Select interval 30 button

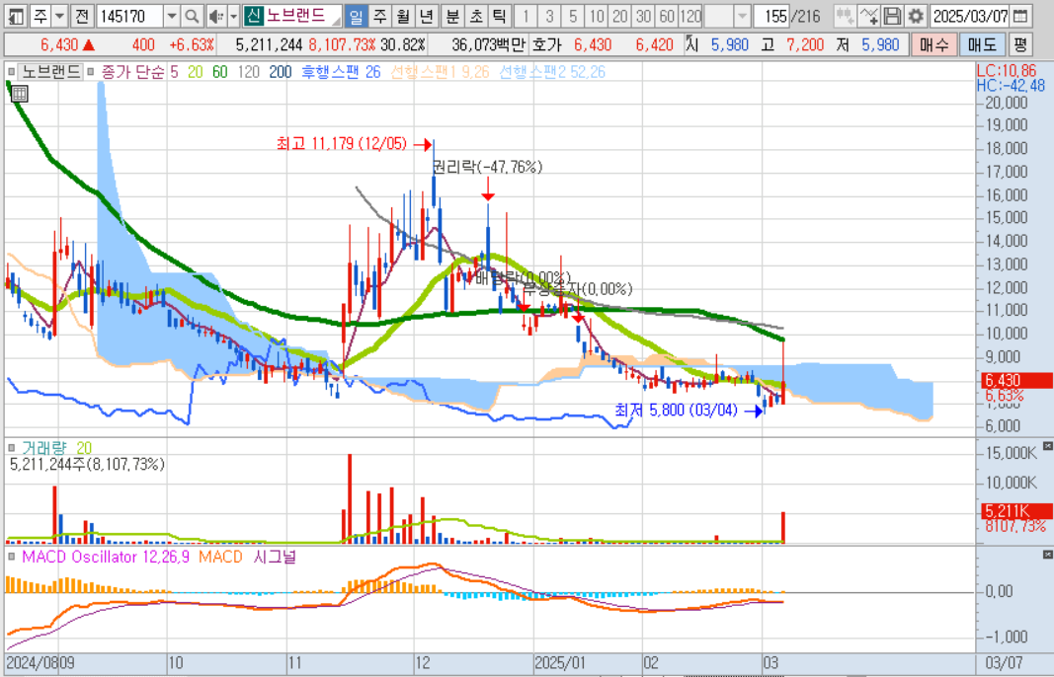[643, 16]
